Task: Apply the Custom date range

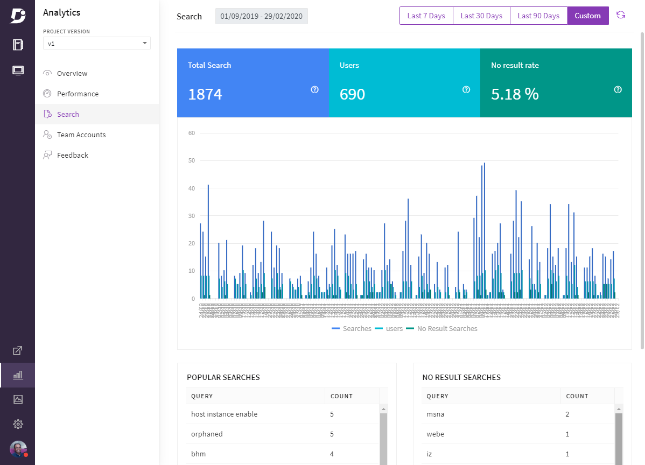Action: pyautogui.click(x=587, y=16)
